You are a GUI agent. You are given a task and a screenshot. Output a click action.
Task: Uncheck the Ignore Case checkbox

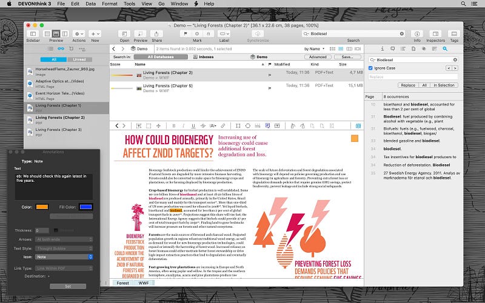tap(371, 68)
